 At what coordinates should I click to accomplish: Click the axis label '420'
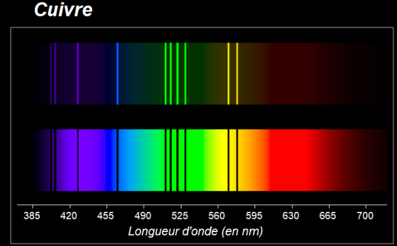(69, 216)
